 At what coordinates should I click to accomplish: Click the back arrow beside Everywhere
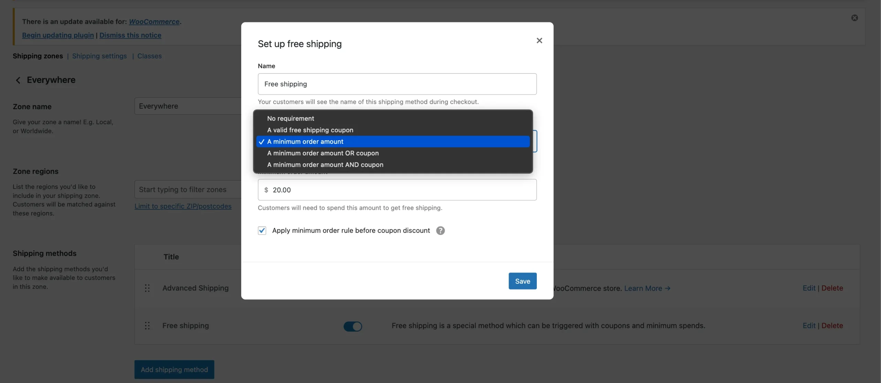pyautogui.click(x=18, y=80)
